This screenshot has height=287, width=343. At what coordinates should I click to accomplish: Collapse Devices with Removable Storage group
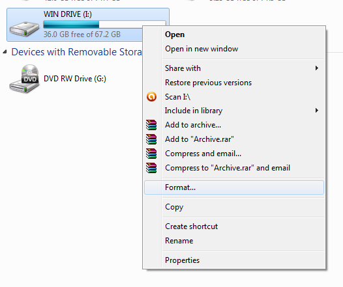point(5,52)
